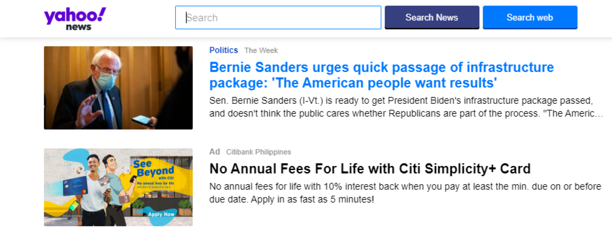Click the Citibank Philippines advertiser name
The width and height of the screenshot is (612, 235).
tap(258, 152)
